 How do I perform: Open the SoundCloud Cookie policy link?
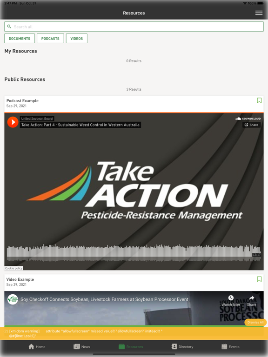pos(13,268)
